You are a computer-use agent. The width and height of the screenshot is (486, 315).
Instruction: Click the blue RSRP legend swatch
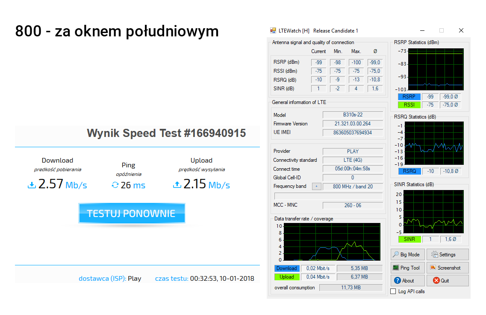point(409,97)
